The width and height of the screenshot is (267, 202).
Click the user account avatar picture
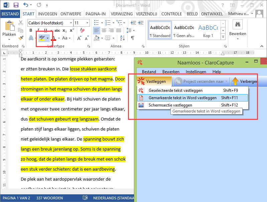[x=259, y=14]
